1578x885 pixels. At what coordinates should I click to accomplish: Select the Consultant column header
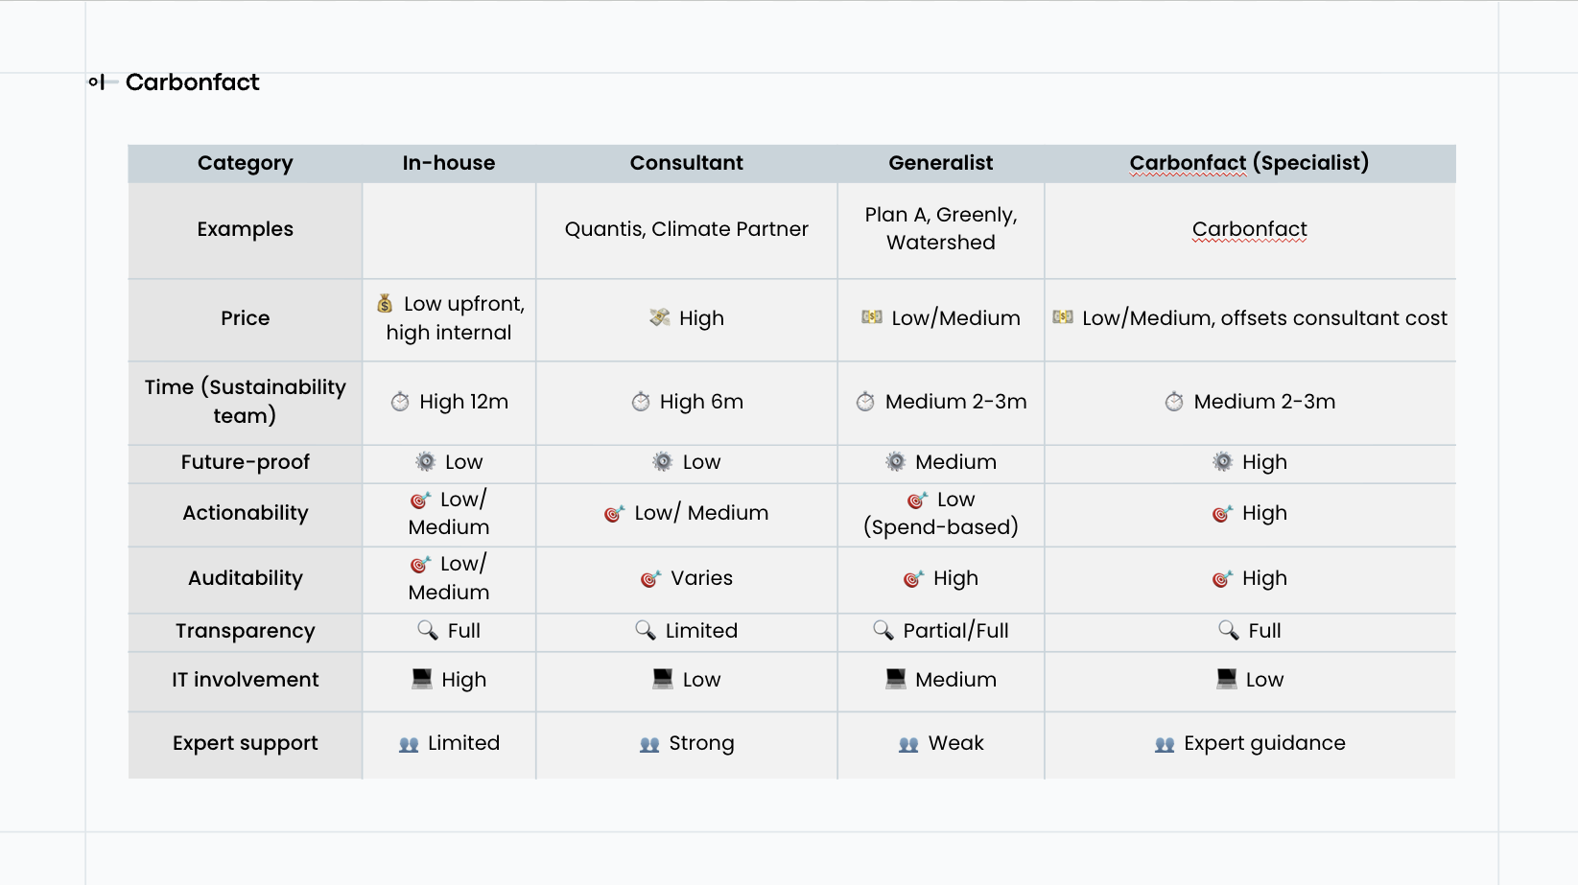point(686,163)
